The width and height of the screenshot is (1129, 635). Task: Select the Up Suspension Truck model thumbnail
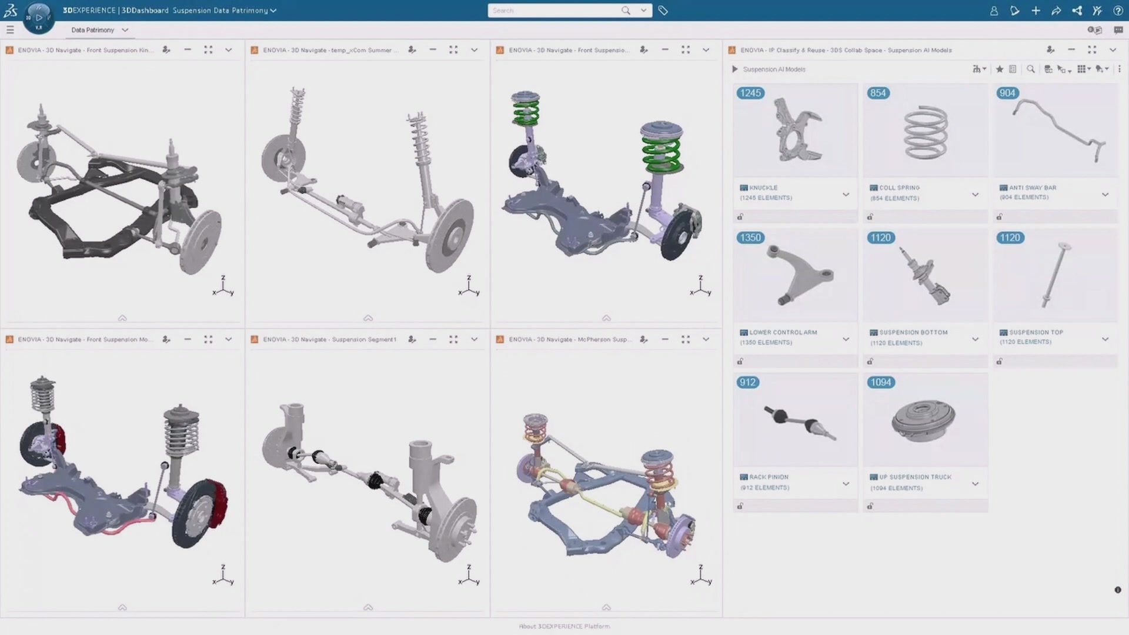[926, 419]
